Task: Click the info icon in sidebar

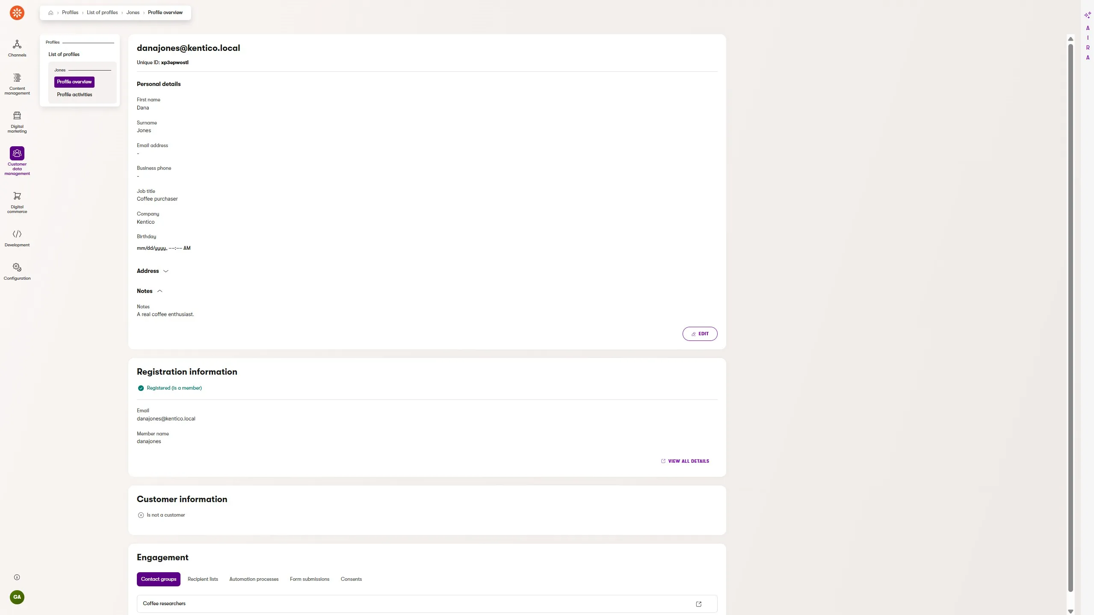Action: pyautogui.click(x=17, y=577)
